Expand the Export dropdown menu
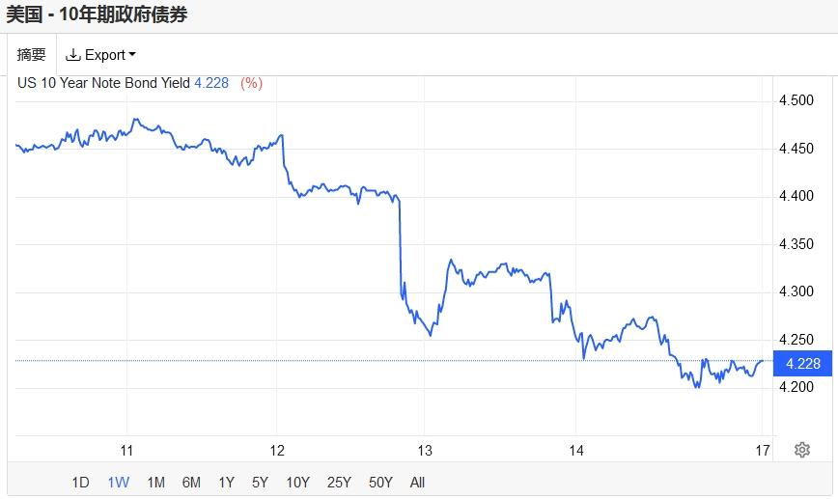The height and width of the screenshot is (499, 838). point(132,55)
